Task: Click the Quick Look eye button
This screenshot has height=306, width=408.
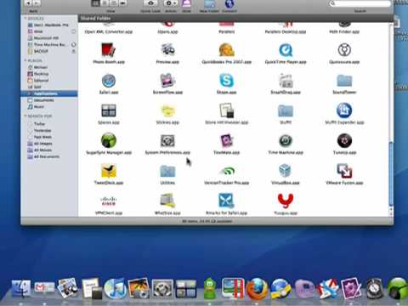Action: 150,3
